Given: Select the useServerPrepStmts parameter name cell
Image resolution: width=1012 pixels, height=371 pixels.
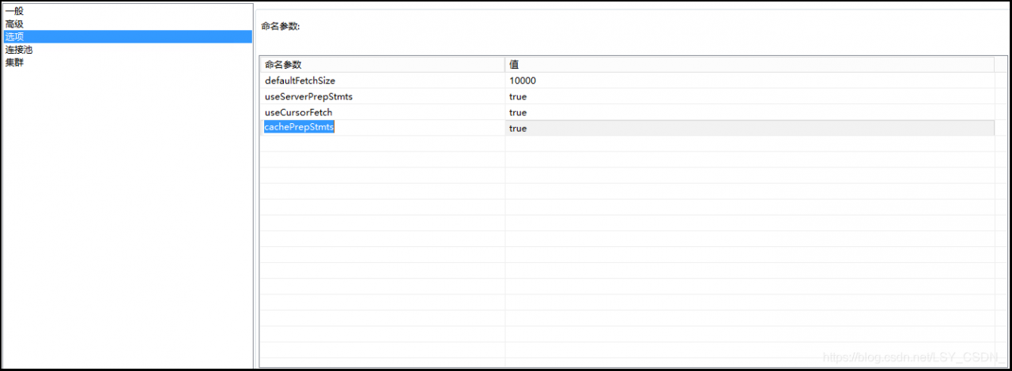Looking at the screenshot, I should pyautogui.click(x=308, y=96).
